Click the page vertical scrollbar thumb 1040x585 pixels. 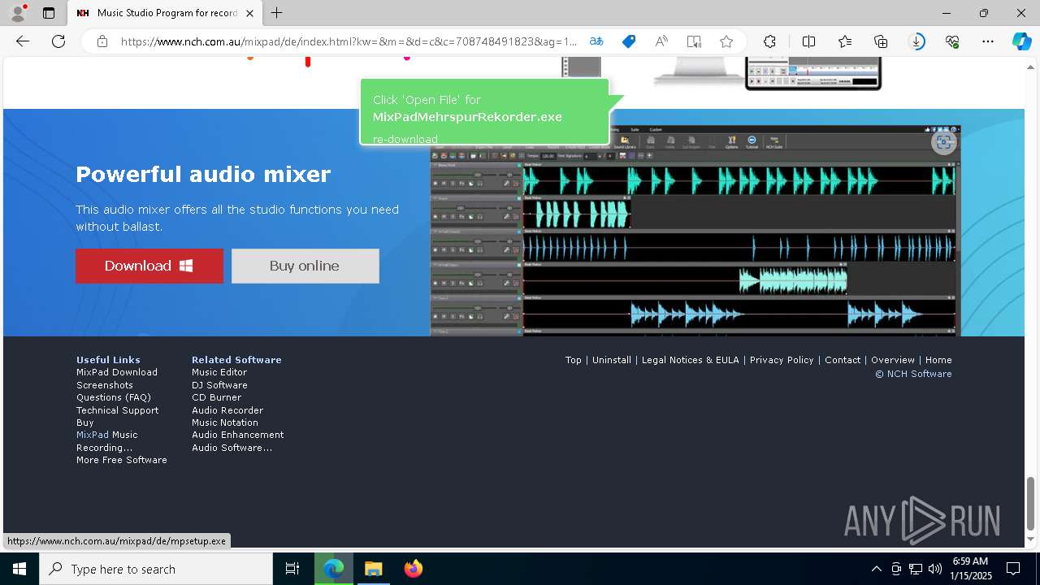(x=1031, y=503)
